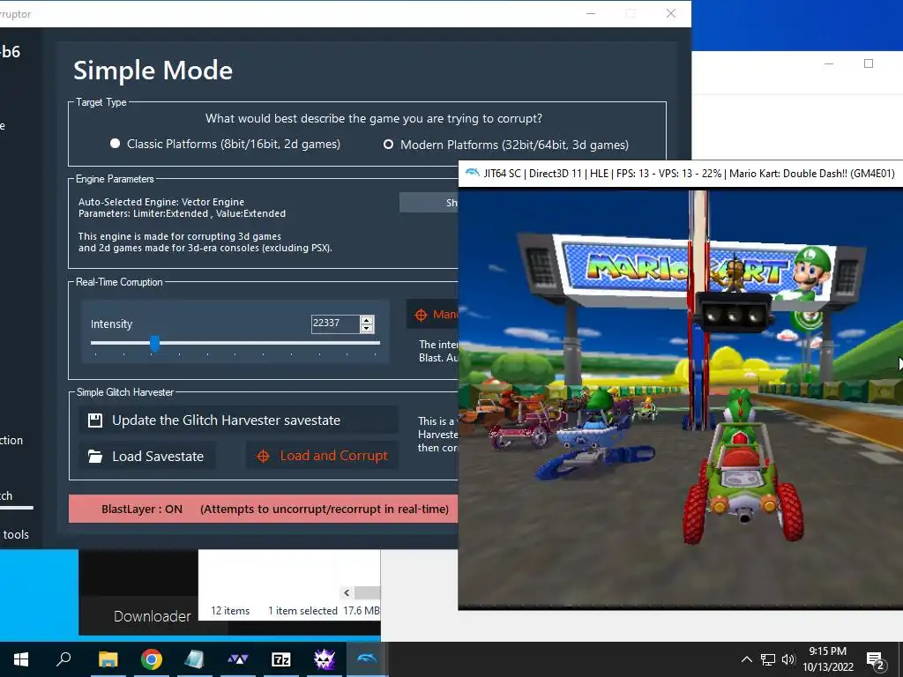
Task: Open File Explorer from the taskbar
Action: [x=108, y=659]
